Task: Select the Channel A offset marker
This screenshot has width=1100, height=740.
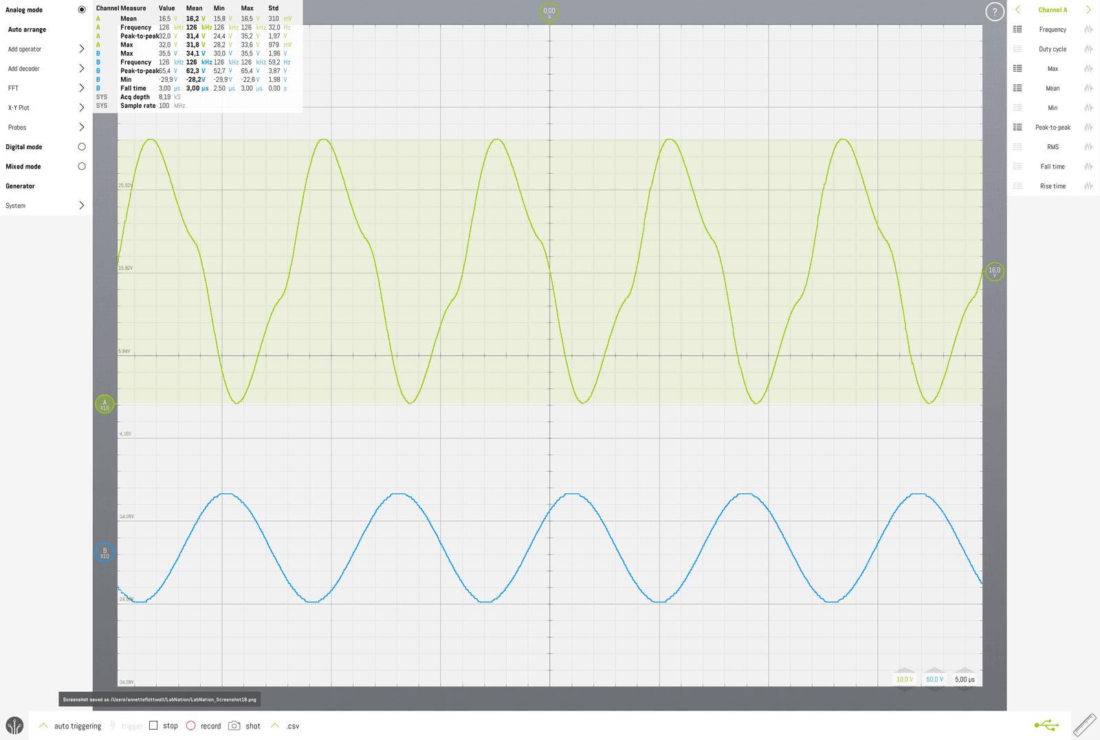Action: click(104, 404)
